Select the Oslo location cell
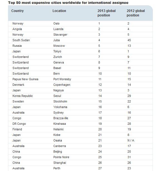 click(56, 23)
